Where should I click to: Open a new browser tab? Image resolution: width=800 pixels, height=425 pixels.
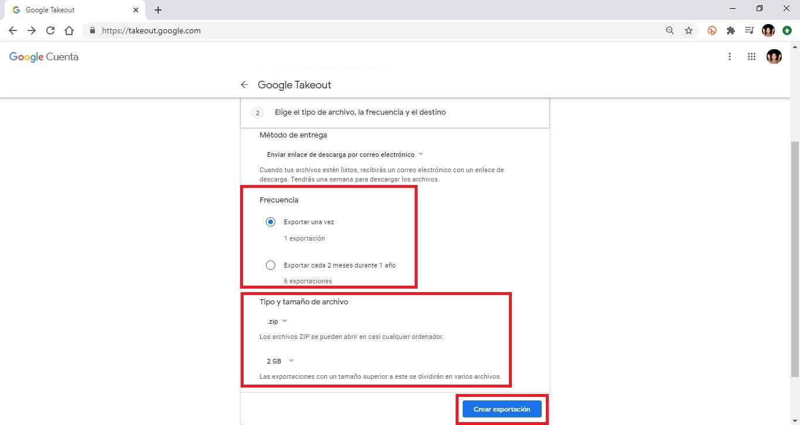[158, 10]
